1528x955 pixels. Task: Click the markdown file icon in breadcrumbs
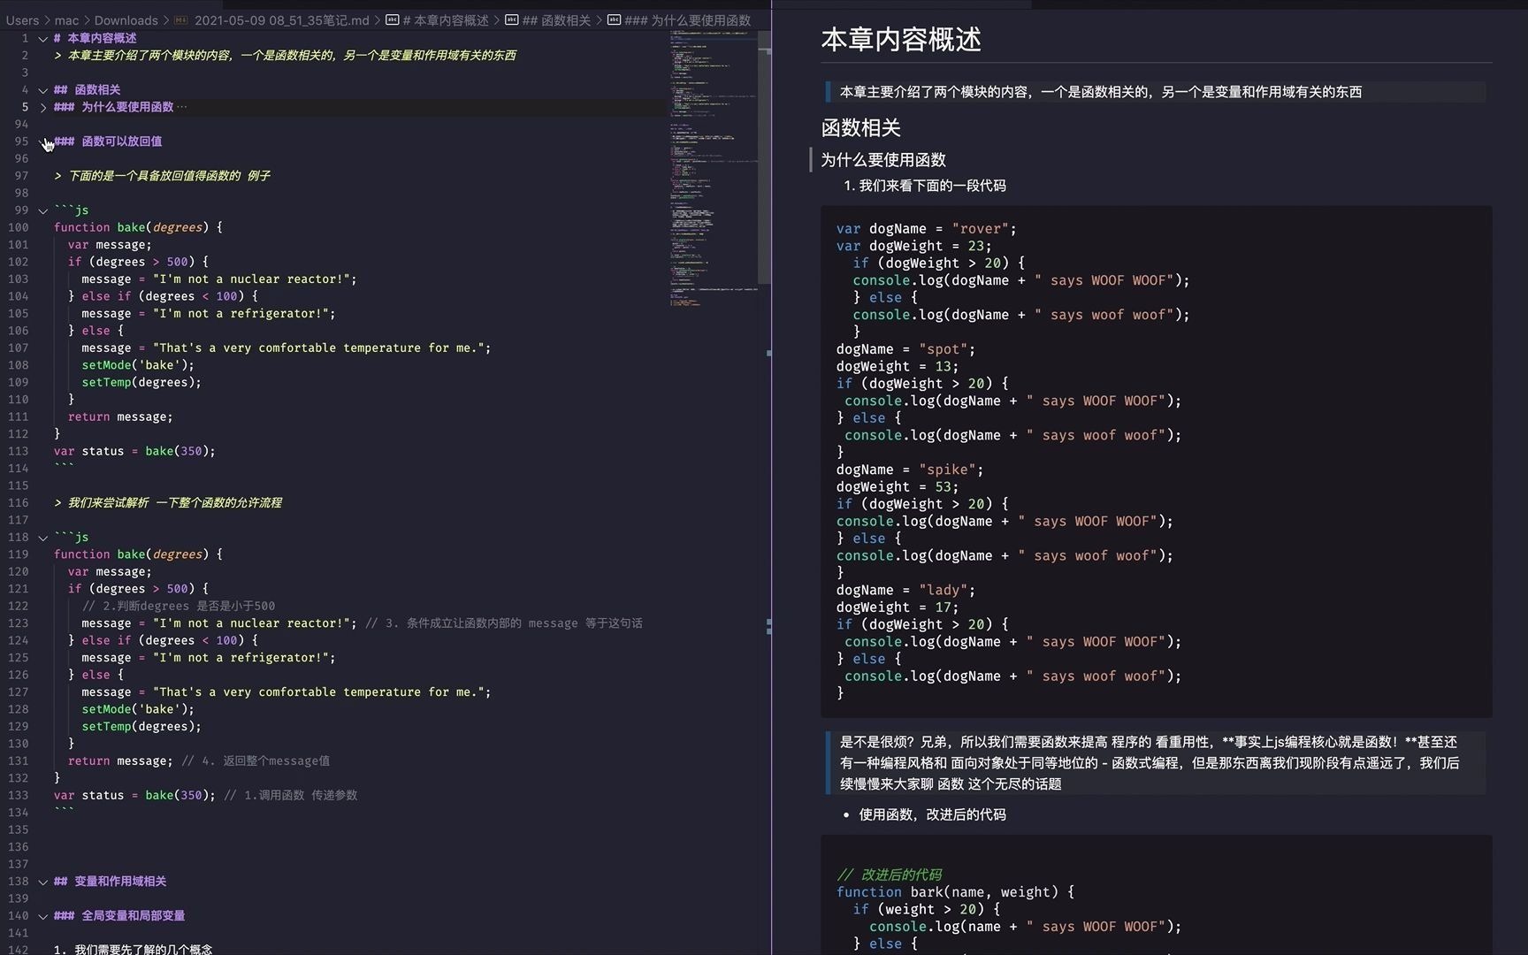(x=180, y=20)
